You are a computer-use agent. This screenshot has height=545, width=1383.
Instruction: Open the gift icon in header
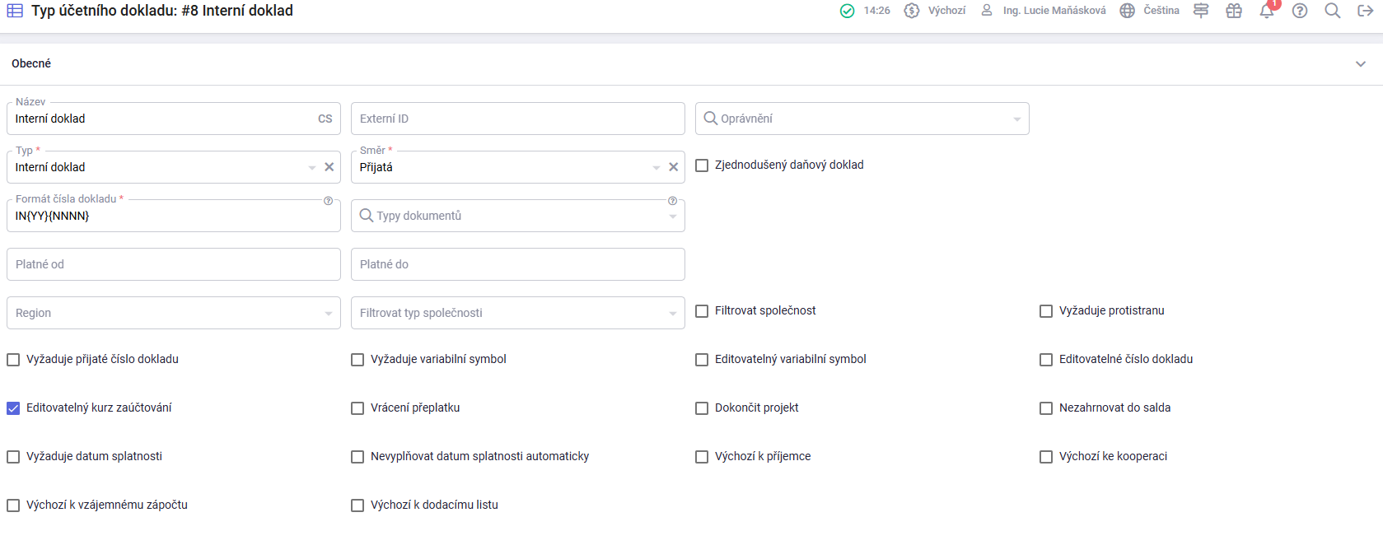tap(1234, 11)
